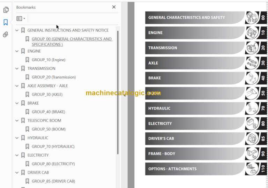Open the HYDRAULIC section banner on page
The width and height of the screenshot is (268, 188).
click(195, 108)
